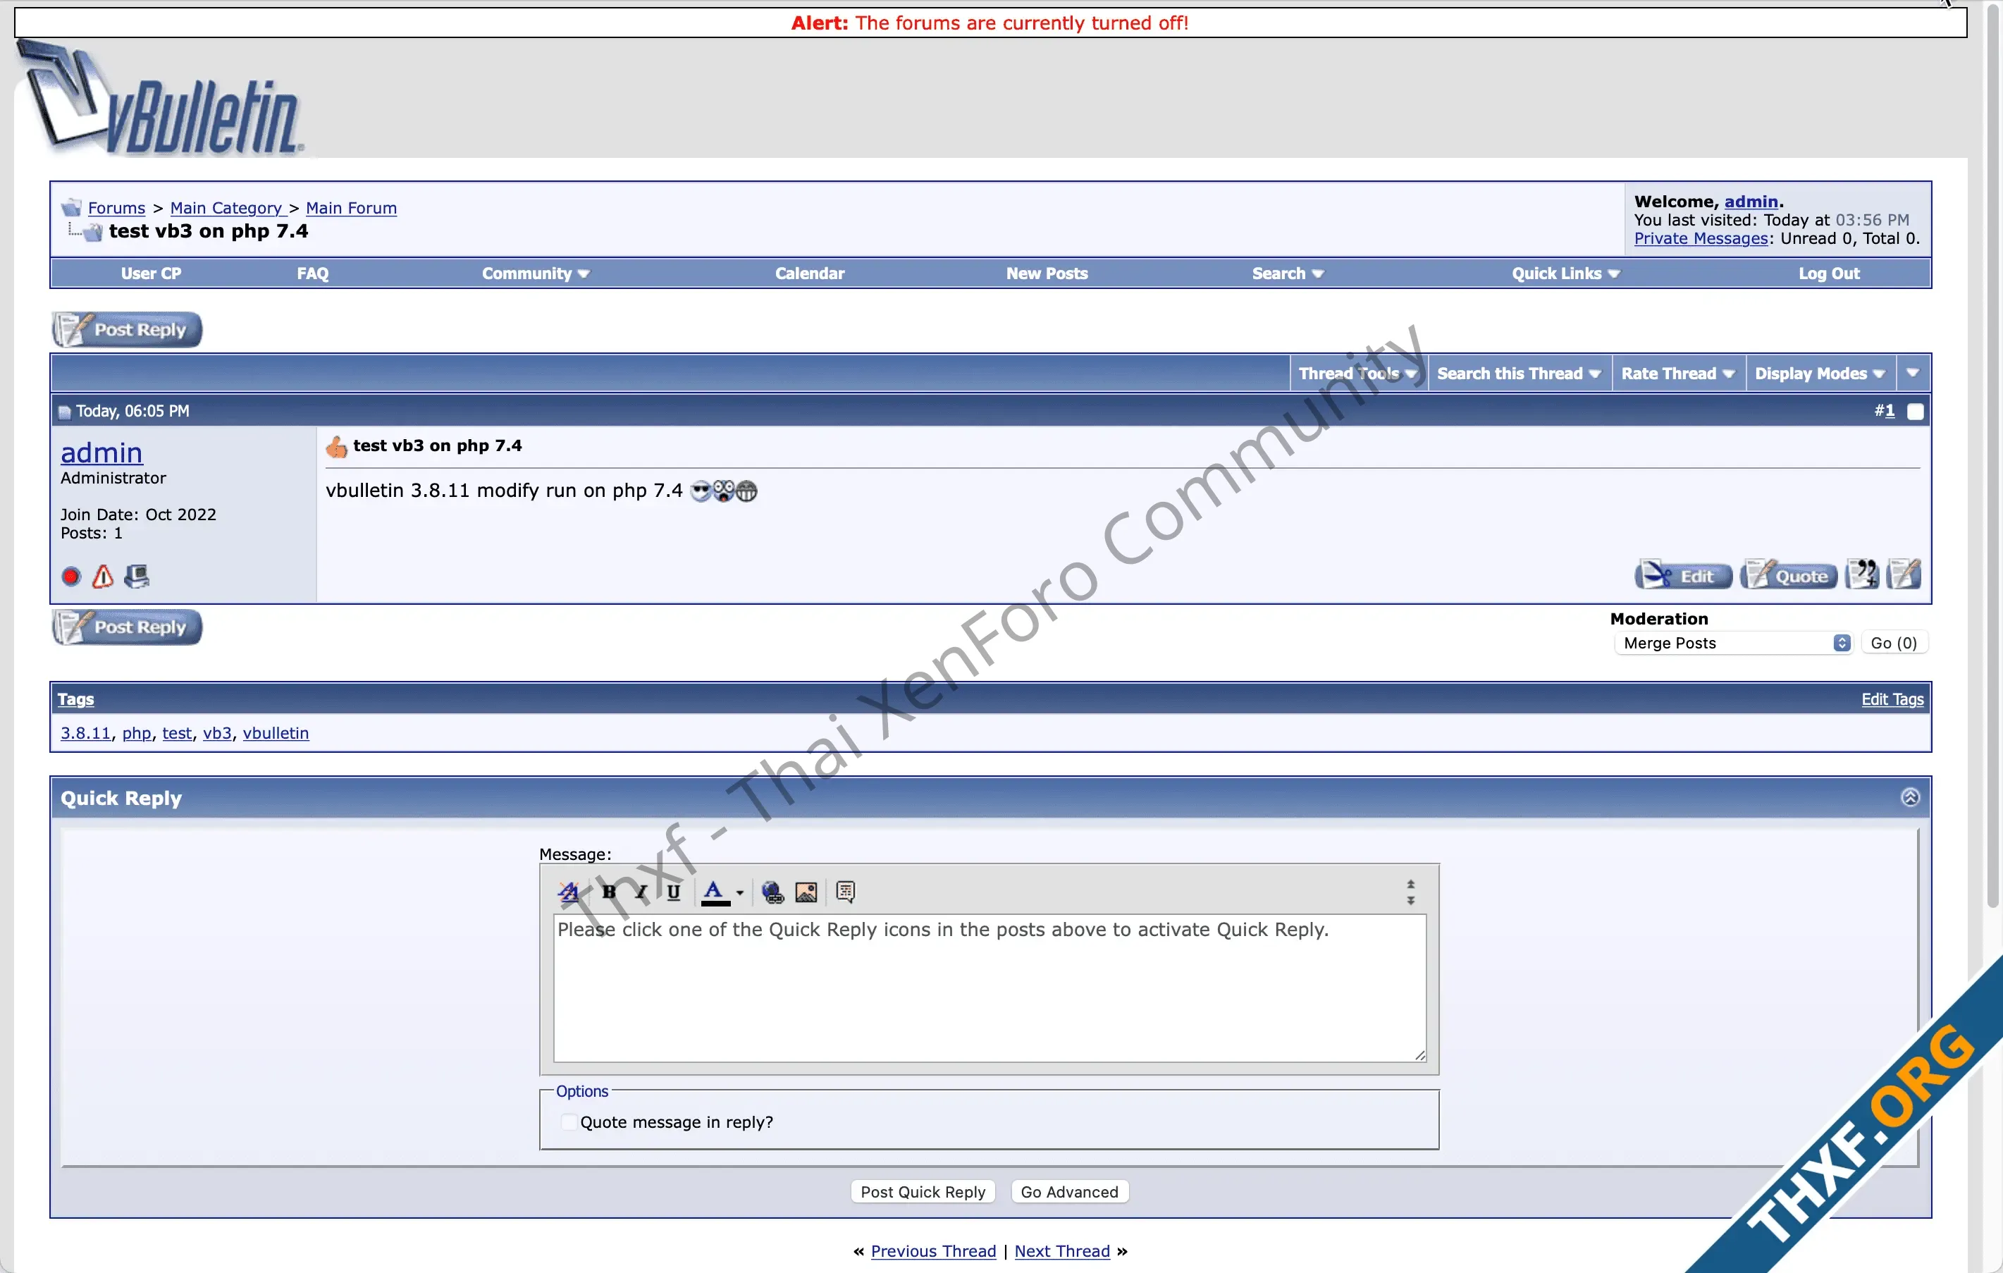Viewport: 2003px width, 1273px height.
Task: Open the Thread Tools dropdown
Action: pos(1358,374)
